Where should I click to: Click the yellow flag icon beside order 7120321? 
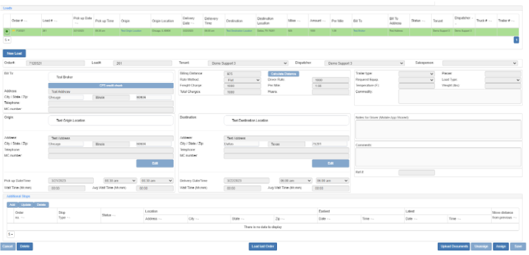click(14, 30)
